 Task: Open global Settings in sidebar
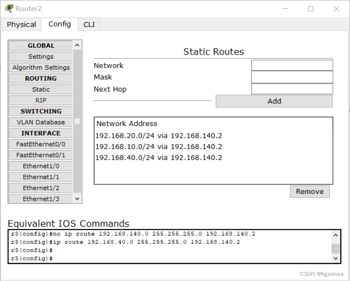pos(41,56)
